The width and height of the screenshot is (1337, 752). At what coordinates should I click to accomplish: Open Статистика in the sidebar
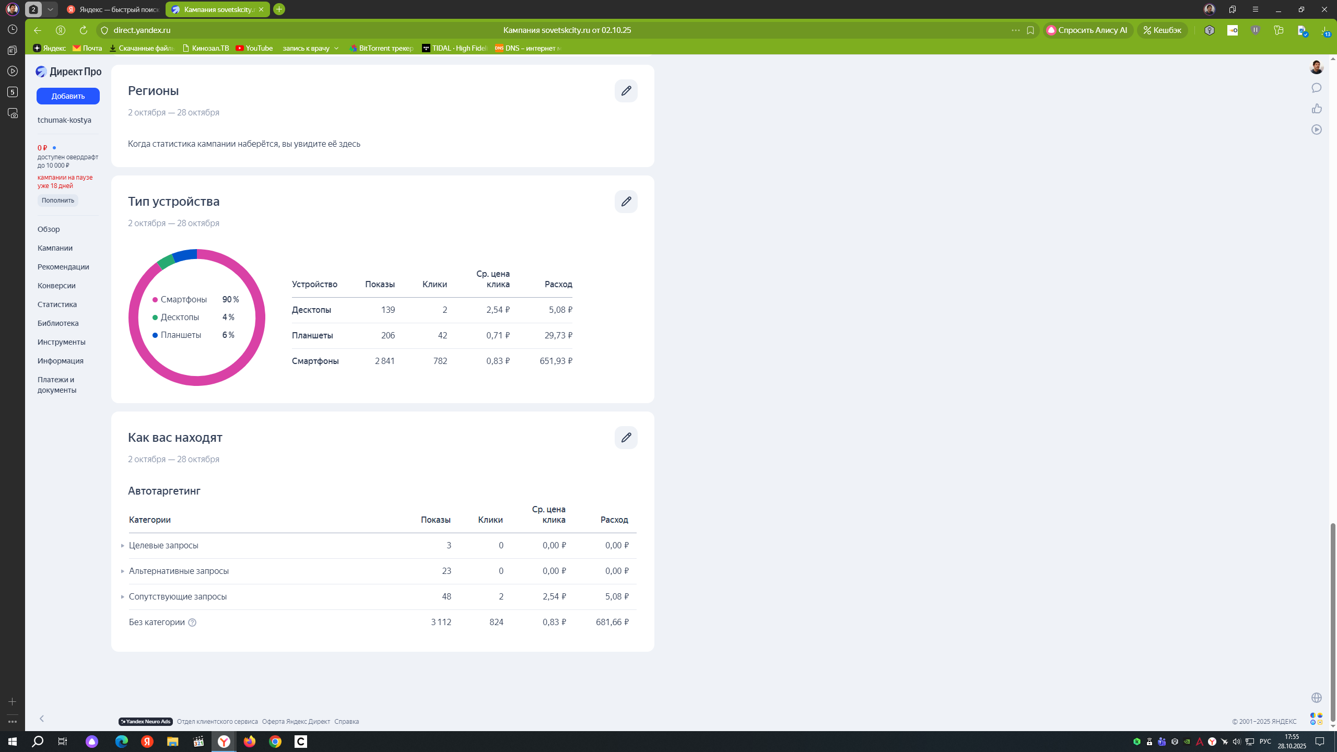pyautogui.click(x=57, y=304)
